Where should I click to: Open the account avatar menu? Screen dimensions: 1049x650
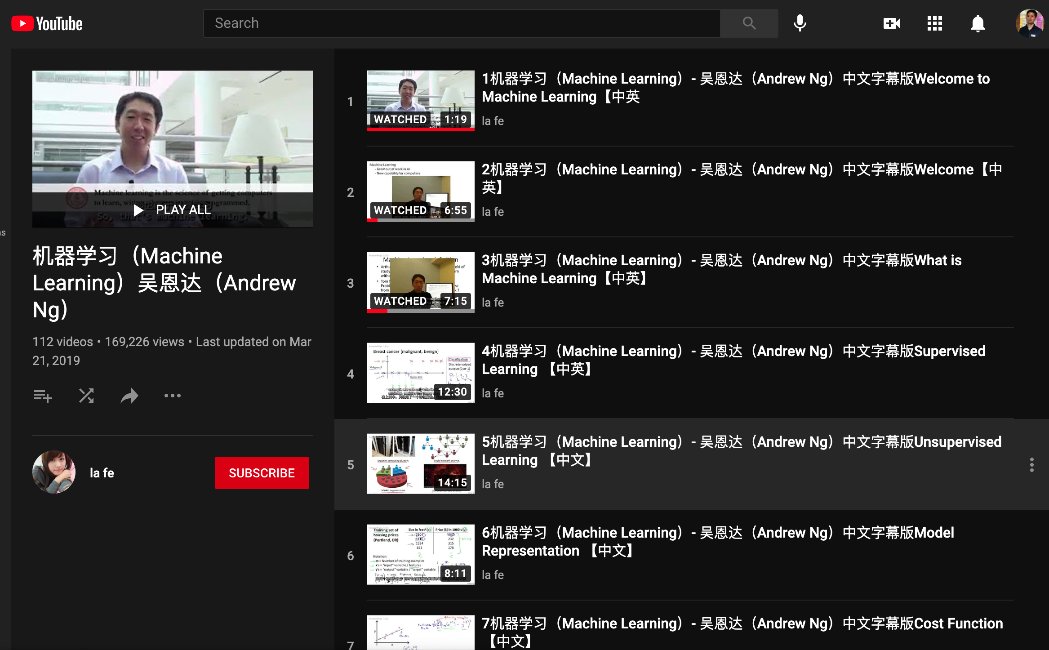[1029, 23]
